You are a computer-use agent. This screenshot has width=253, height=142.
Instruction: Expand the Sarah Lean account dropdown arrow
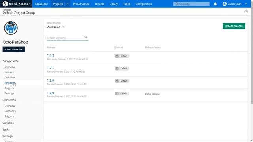tap(246, 4)
